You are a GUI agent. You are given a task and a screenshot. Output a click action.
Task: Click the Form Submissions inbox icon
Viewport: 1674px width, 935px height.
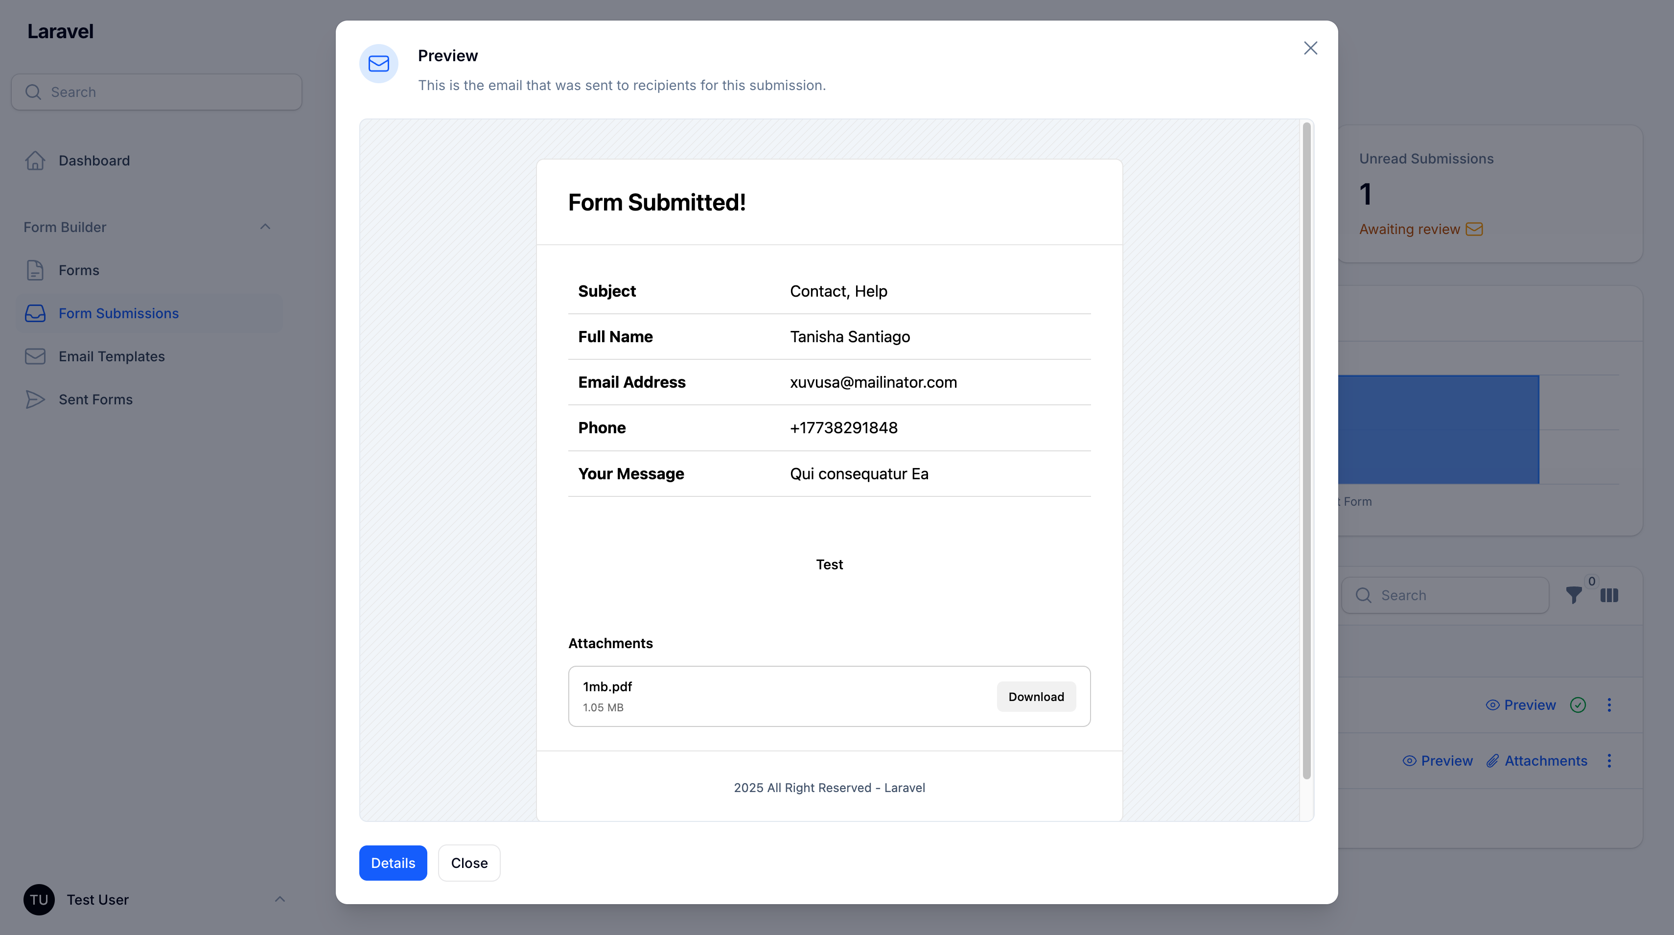pos(34,313)
